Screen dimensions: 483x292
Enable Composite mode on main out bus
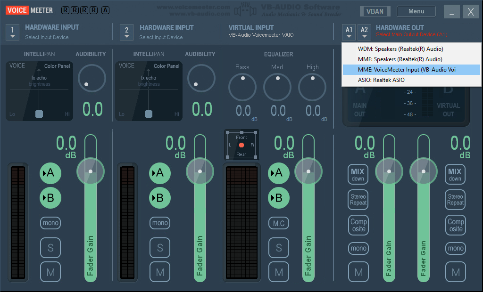(x=358, y=225)
